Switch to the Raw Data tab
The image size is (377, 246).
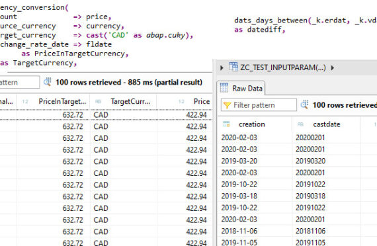(x=241, y=89)
